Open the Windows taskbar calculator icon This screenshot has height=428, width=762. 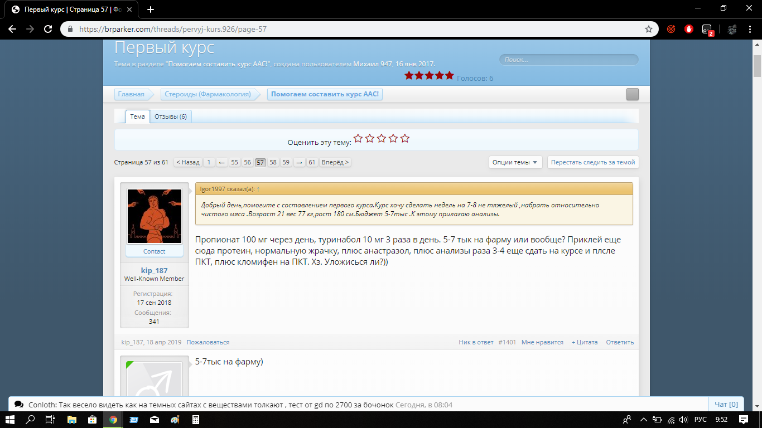click(195, 420)
